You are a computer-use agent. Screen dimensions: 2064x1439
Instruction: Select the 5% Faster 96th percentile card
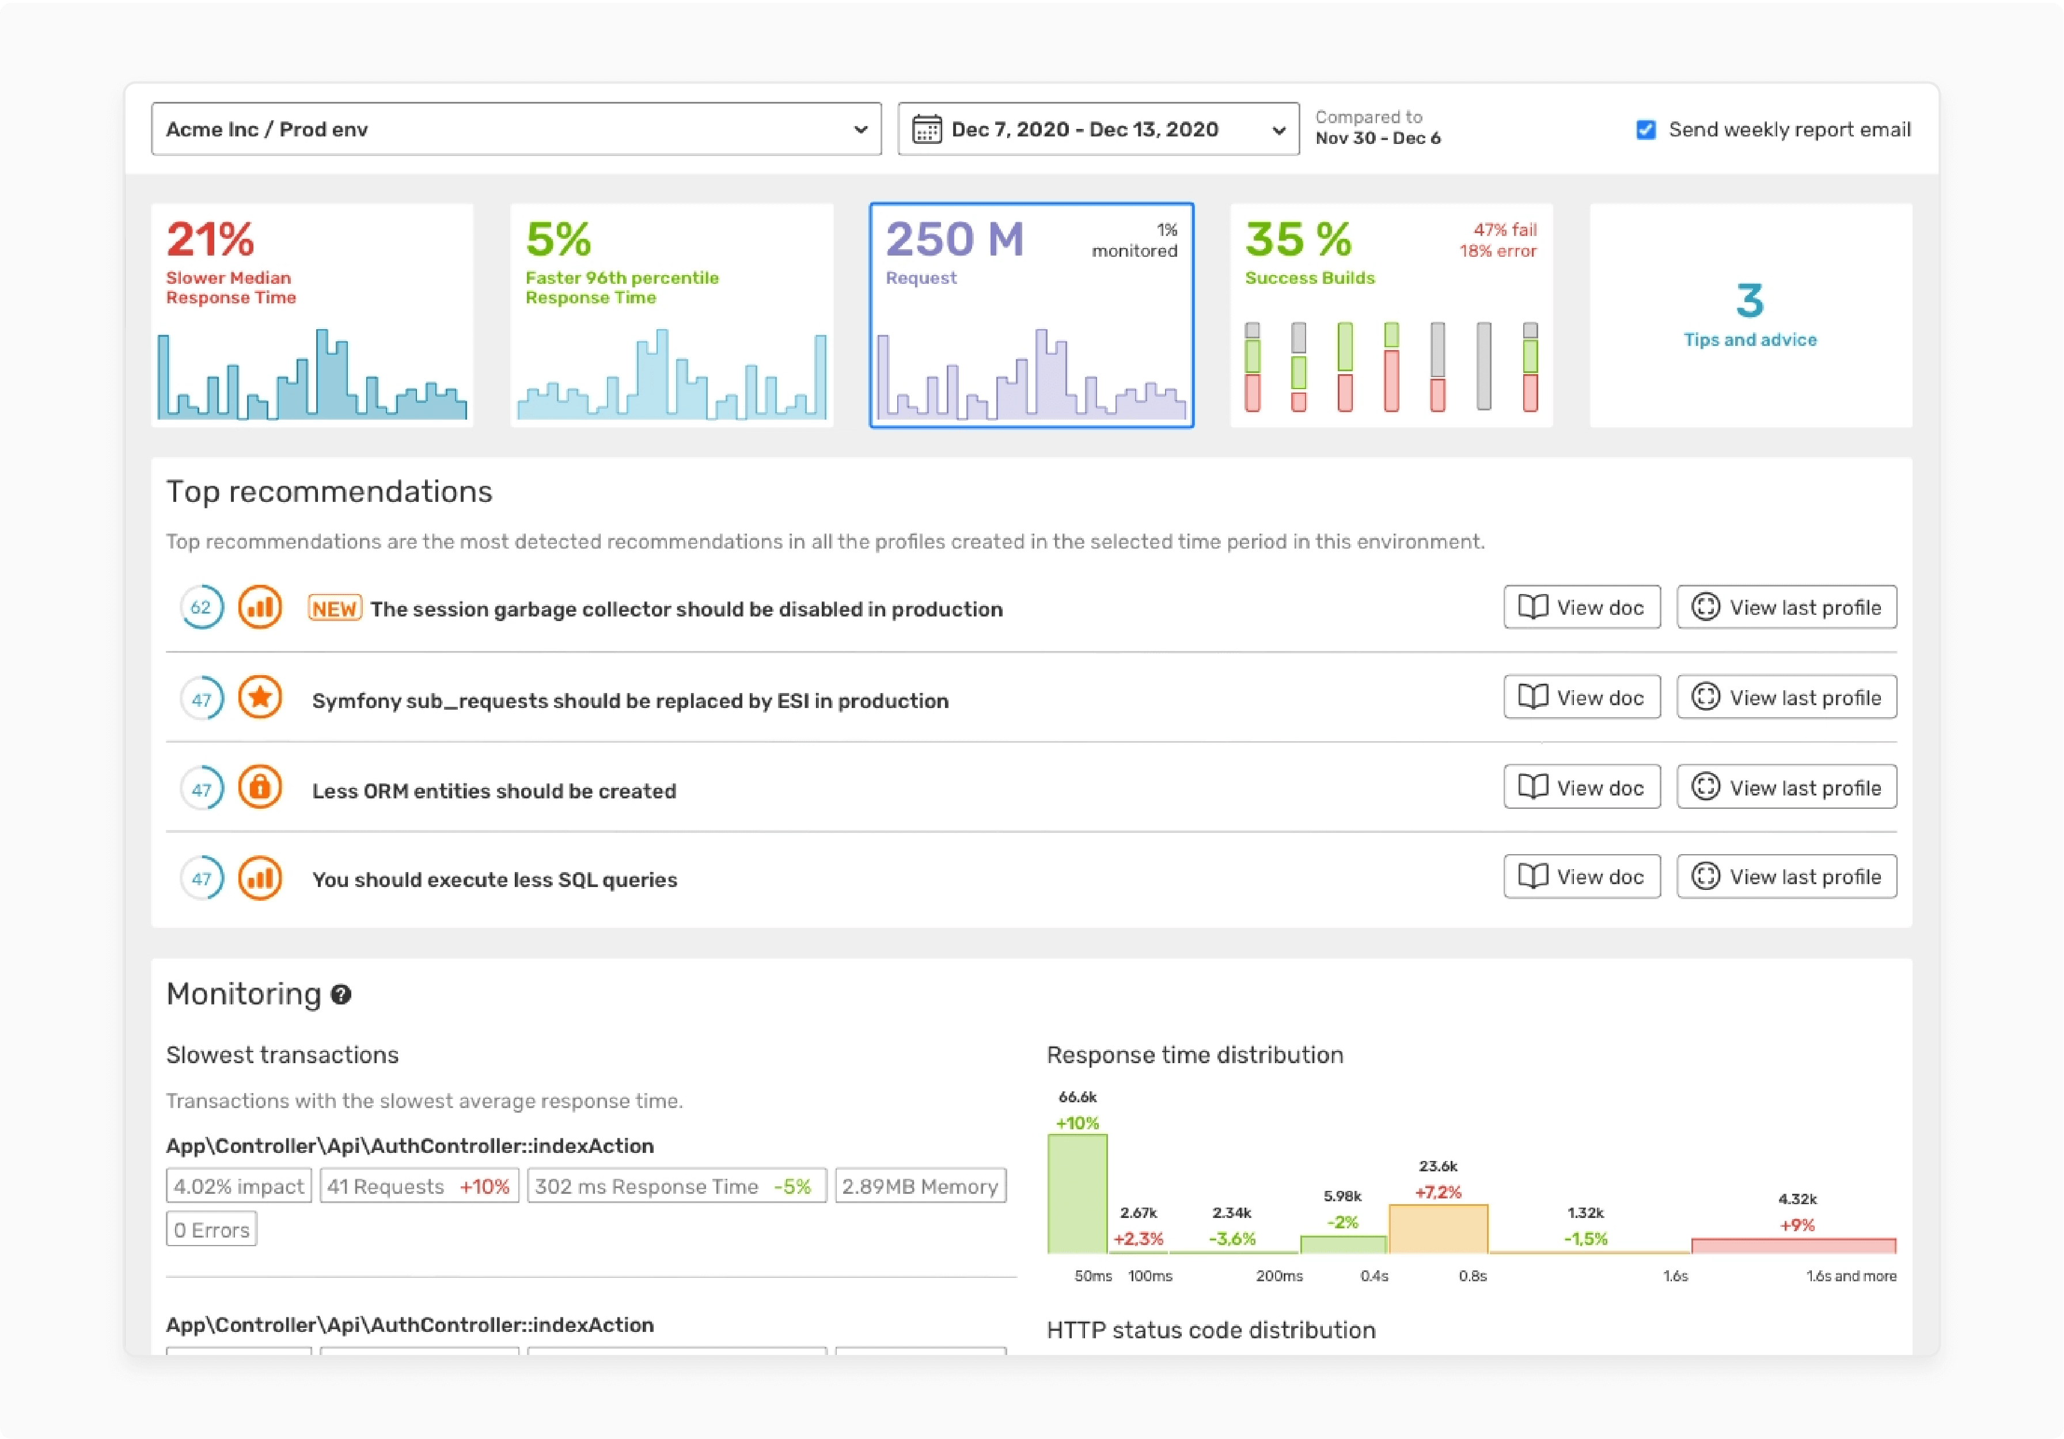pos(671,315)
